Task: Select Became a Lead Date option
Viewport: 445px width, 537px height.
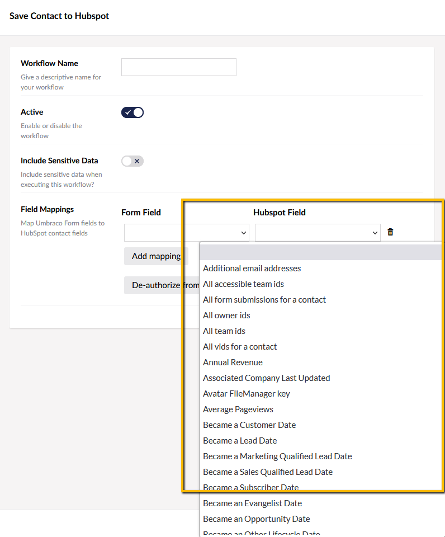Action: coord(240,440)
